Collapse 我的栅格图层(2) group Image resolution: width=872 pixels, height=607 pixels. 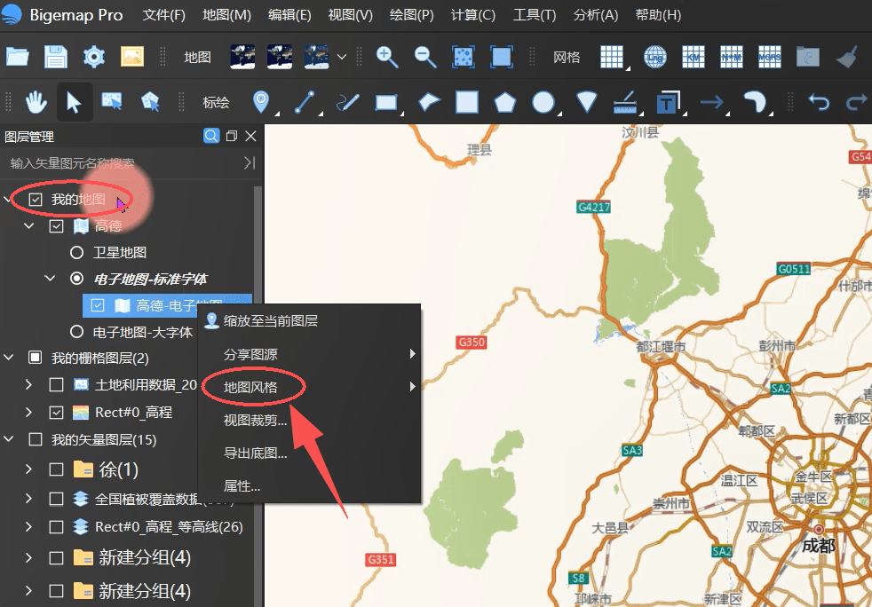[8, 358]
